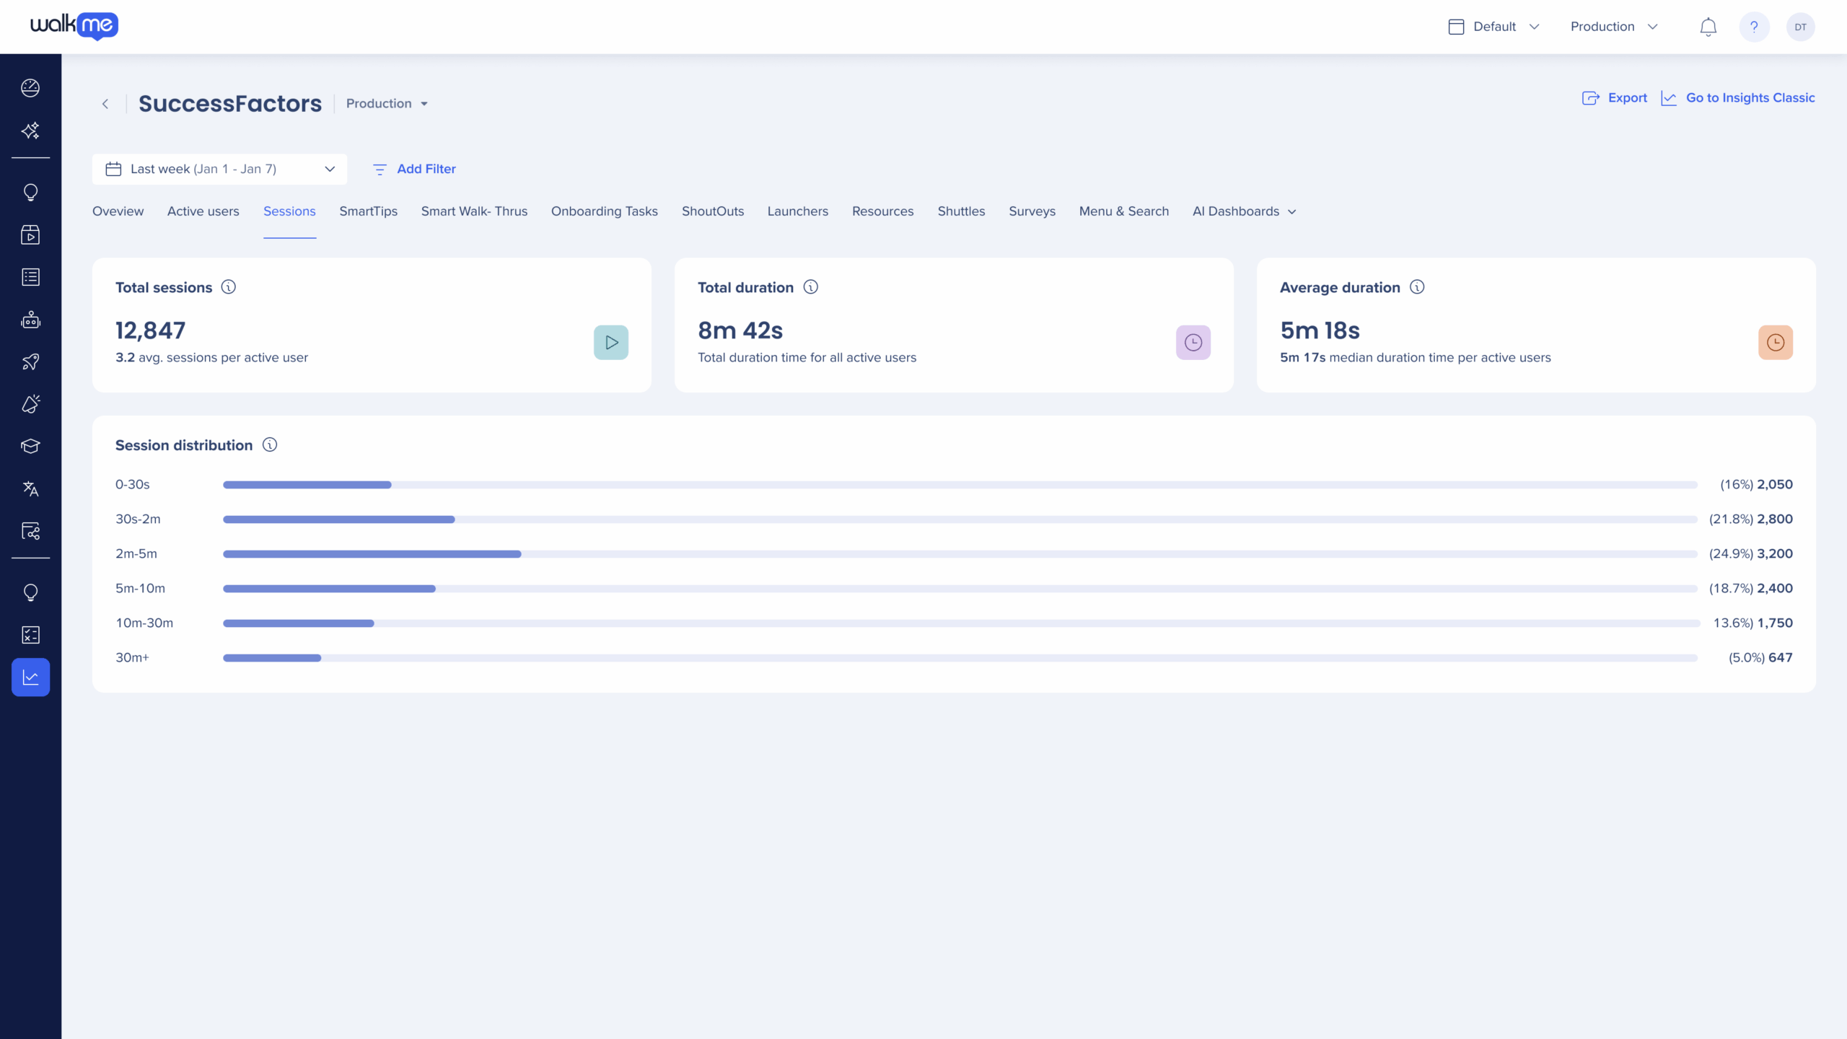Click the notifications bell icon
This screenshot has height=1039, width=1847.
click(1708, 27)
